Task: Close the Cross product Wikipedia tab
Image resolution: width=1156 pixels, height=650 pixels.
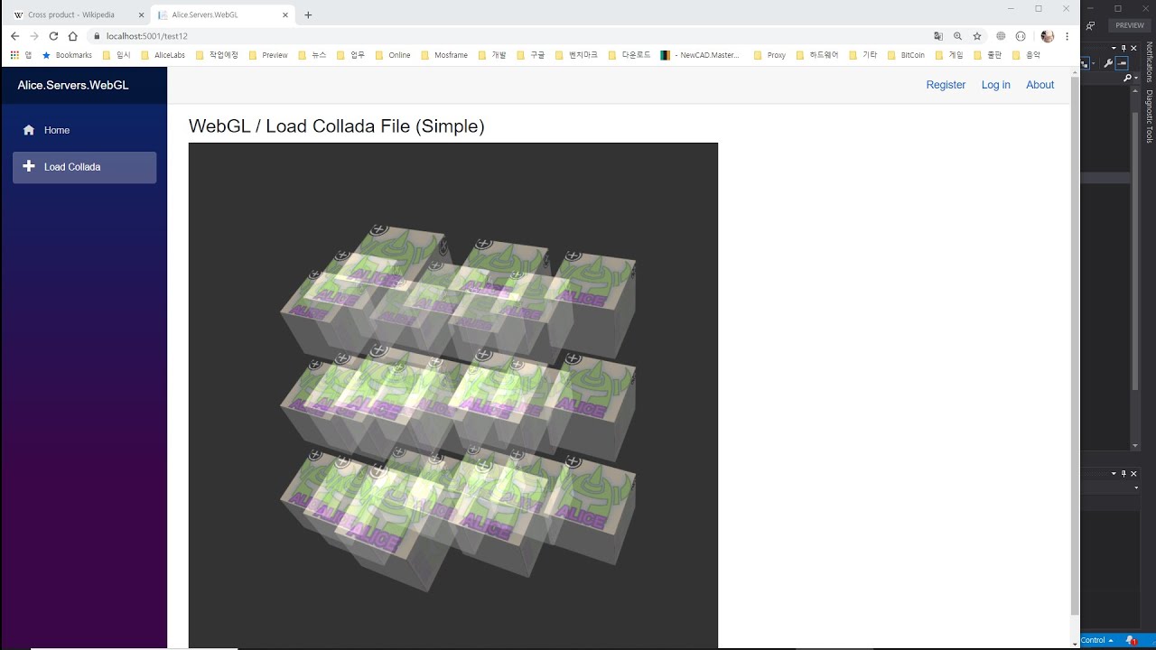Action: click(x=141, y=14)
